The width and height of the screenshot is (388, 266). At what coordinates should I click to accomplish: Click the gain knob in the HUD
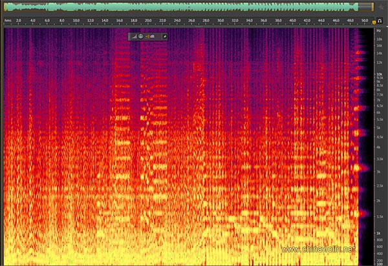pyautogui.click(x=140, y=37)
